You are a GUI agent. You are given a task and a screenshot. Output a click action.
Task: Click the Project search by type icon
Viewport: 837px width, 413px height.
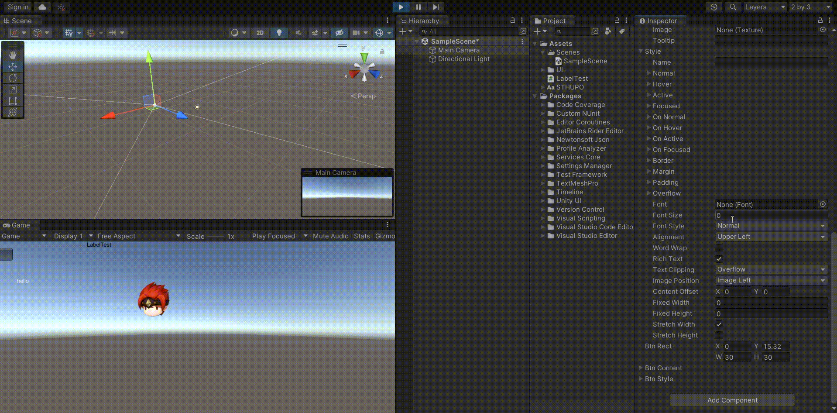tap(608, 31)
